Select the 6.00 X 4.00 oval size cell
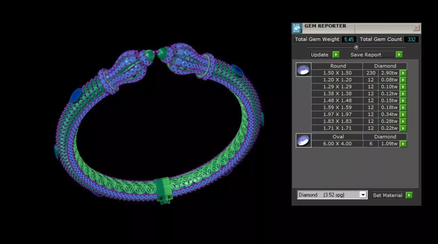 (337, 144)
